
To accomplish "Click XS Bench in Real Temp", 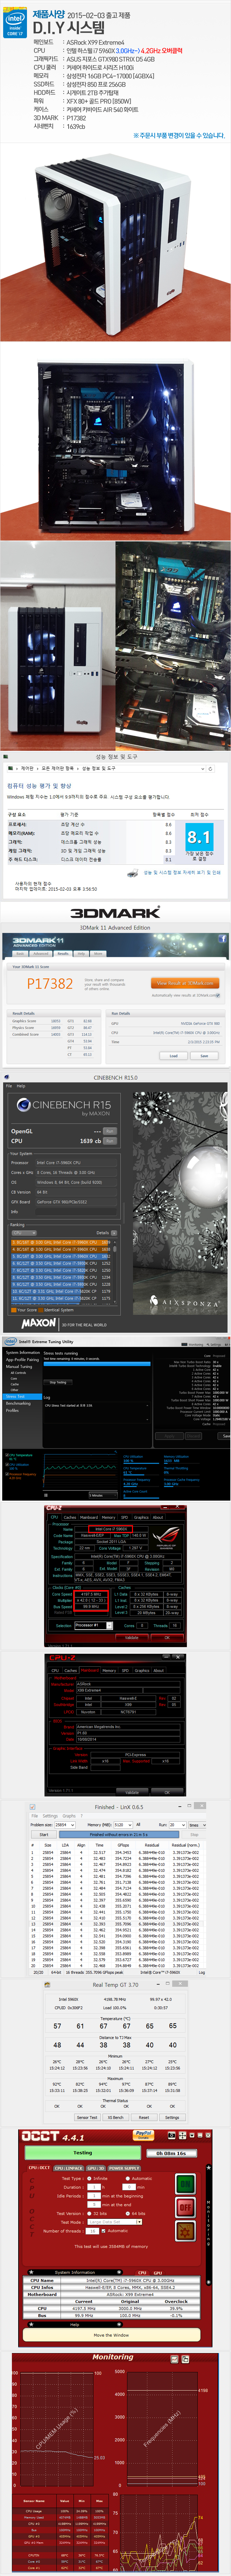I will pyautogui.click(x=116, y=2117).
